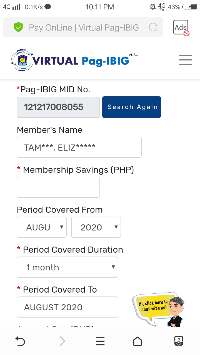Click the Ads blocker icon

[x=181, y=28]
